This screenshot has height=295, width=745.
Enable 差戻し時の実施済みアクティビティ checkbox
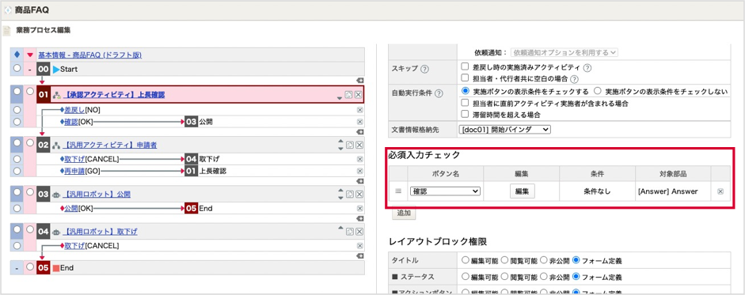(466, 66)
